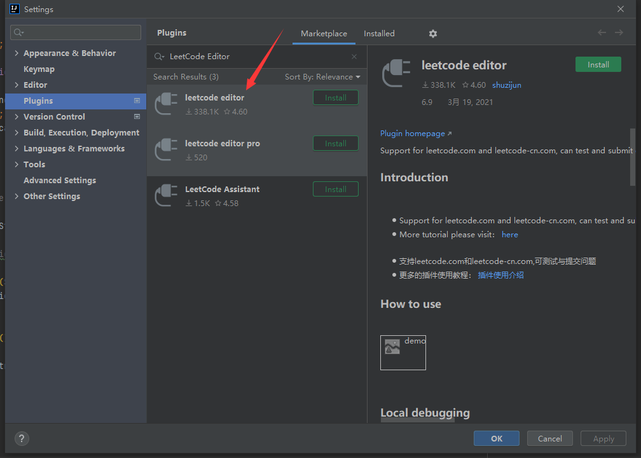The image size is (641, 458).
Task: Open the Plugin homepage link
Action: pyautogui.click(x=416, y=134)
